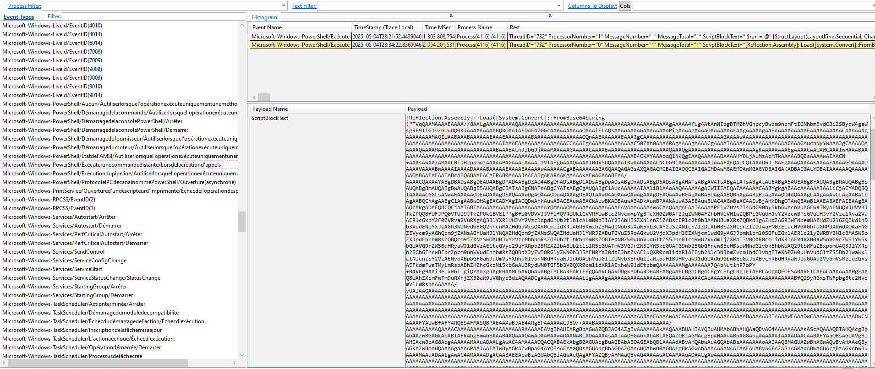Select TaskScheduler/Opérationdémarrée/Démarrer event type
The width and height of the screenshot is (875, 369).
[x=82, y=347]
